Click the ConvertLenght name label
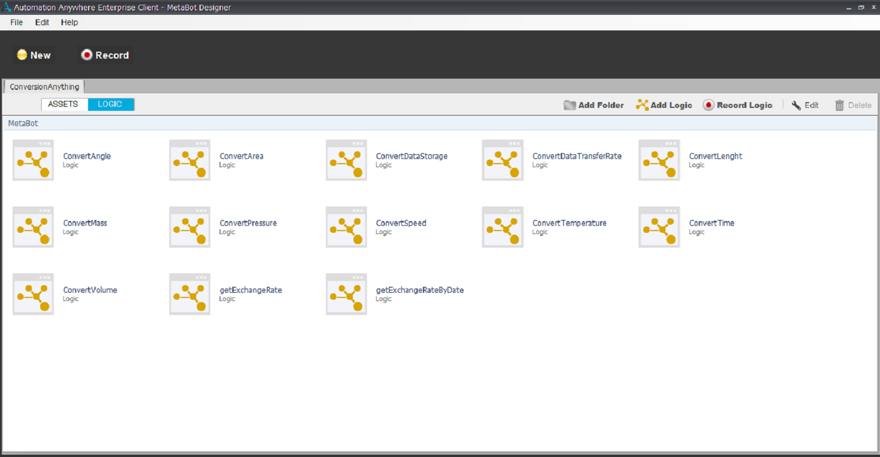The height and width of the screenshot is (457, 880). pyautogui.click(x=716, y=156)
